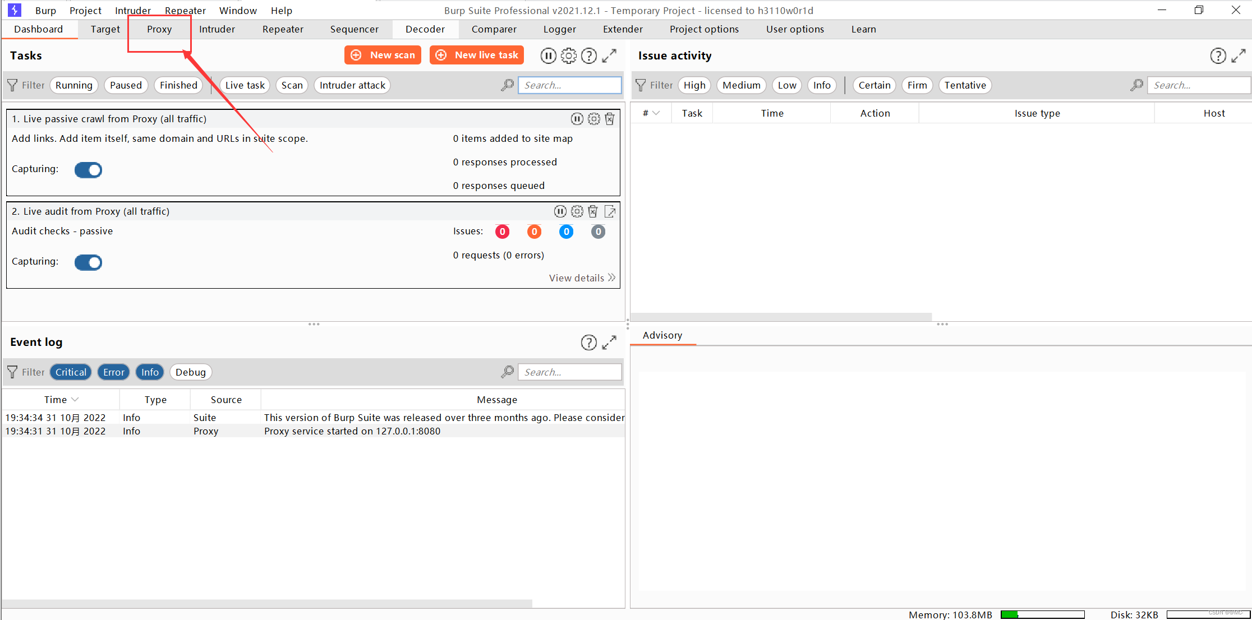Toggle the Critical event log filter
This screenshot has height=620, width=1252.
pos(71,372)
